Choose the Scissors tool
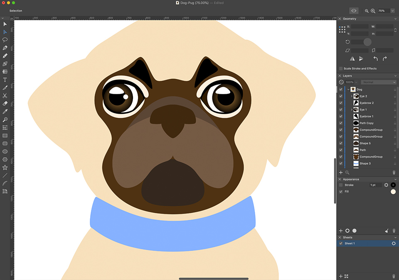Viewport: 399px width, 280px height. pyautogui.click(x=5, y=96)
